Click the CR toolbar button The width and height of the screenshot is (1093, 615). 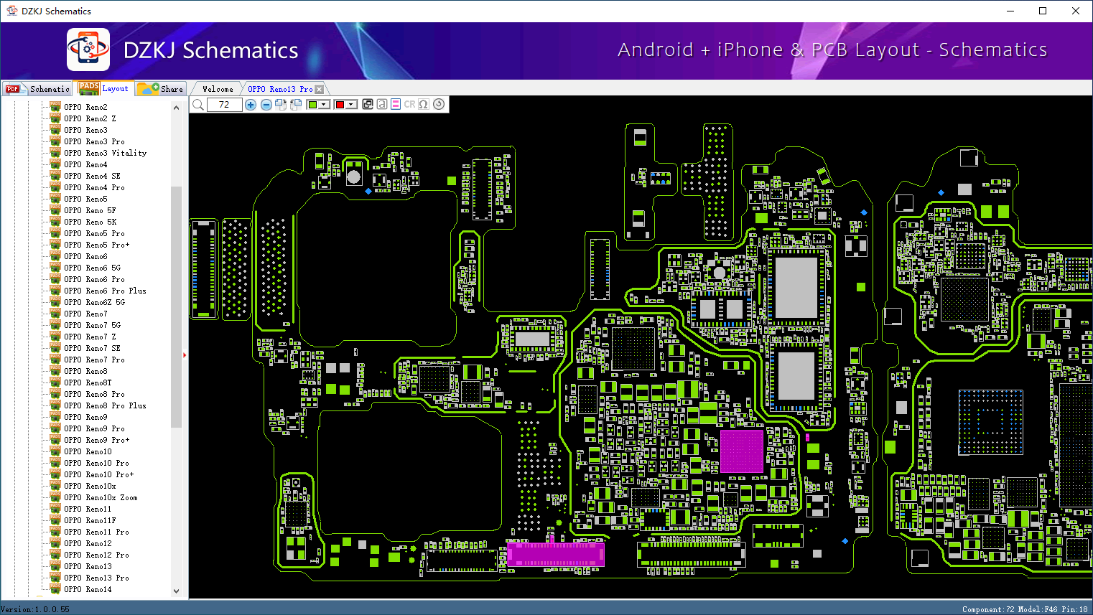tap(409, 104)
